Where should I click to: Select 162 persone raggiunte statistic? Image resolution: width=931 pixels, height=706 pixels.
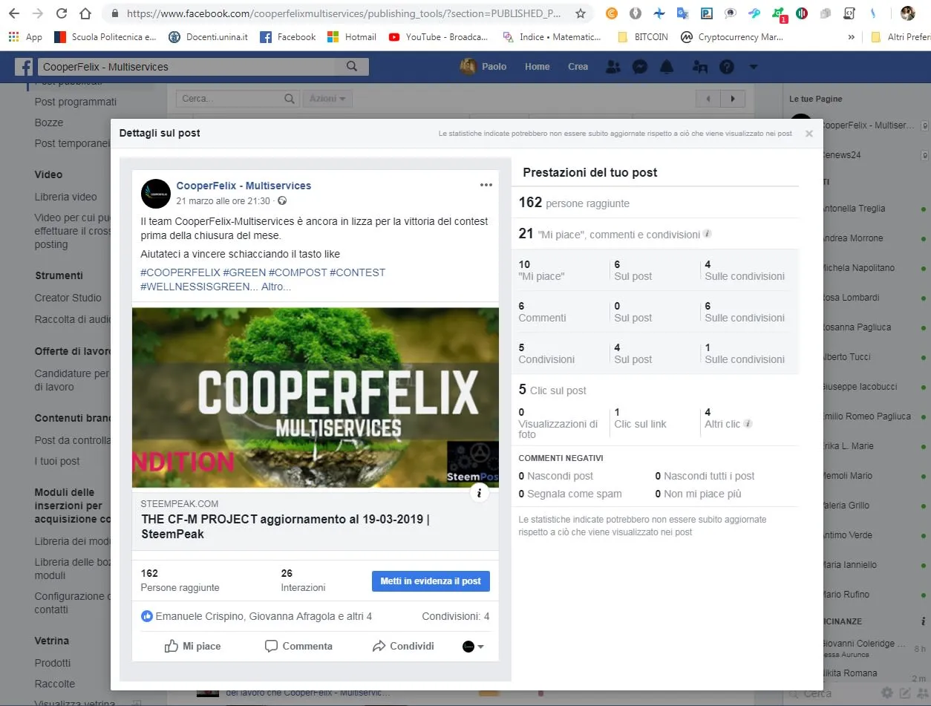574,203
